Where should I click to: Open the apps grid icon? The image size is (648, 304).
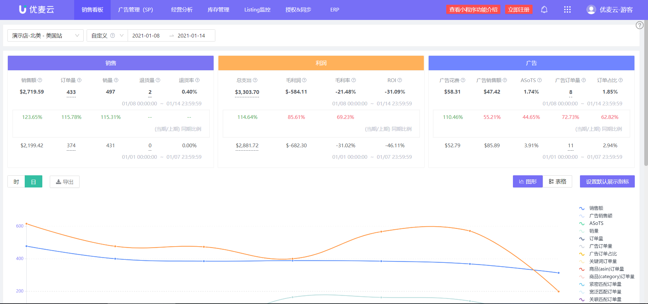click(567, 9)
